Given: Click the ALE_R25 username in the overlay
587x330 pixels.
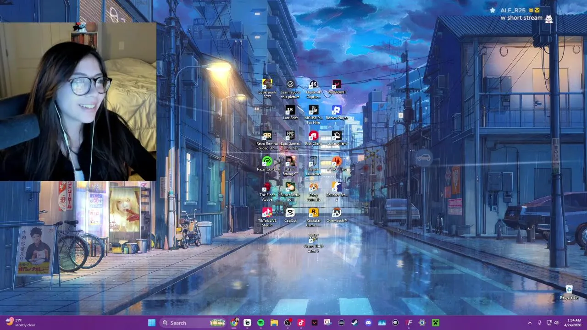Looking at the screenshot, I should click(513, 10).
